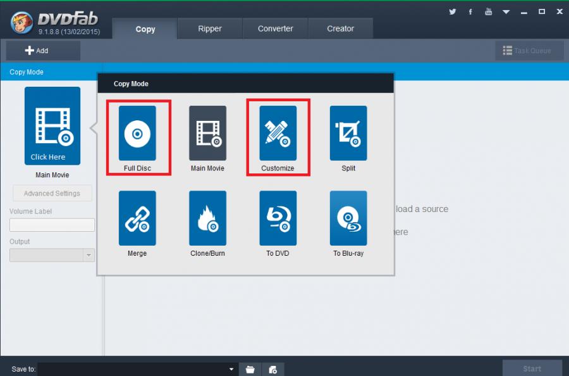Maximize the DVDFab window
The image size is (569, 376).
[x=542, y=11]
